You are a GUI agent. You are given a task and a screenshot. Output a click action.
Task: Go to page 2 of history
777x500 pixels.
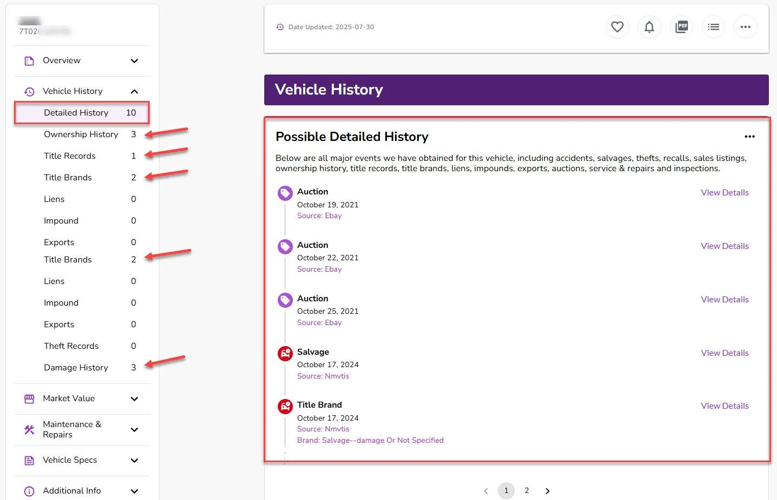(527, 491)
